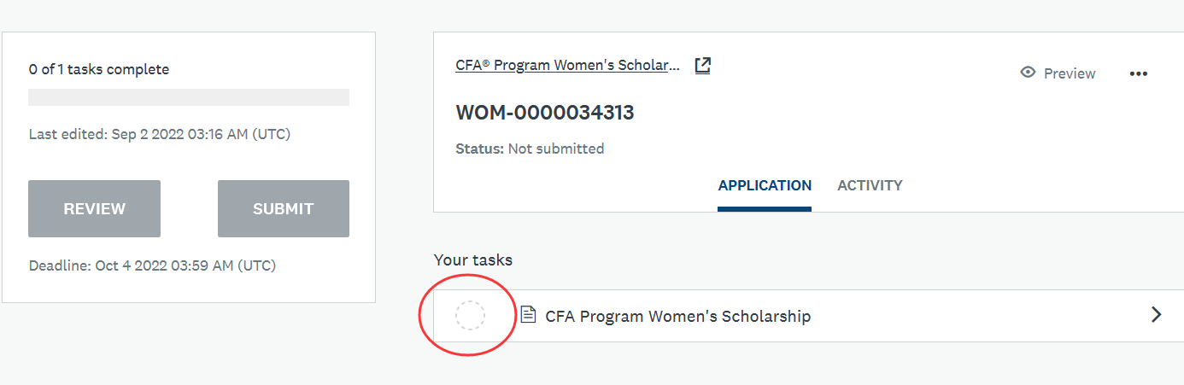Expand the scholarship task using the right chevron
Viewport: 1184px width, 385px height.
pyautogui.click(x=1157, y=315)
